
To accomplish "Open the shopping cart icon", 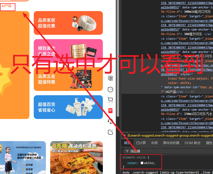I will (x=110, y=100).
